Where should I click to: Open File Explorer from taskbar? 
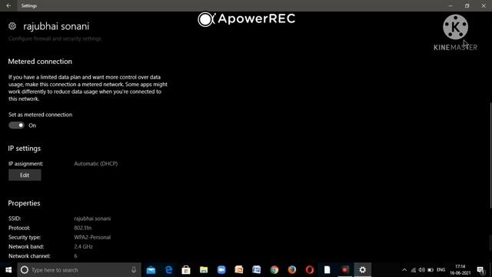click(x=204, y=270)
